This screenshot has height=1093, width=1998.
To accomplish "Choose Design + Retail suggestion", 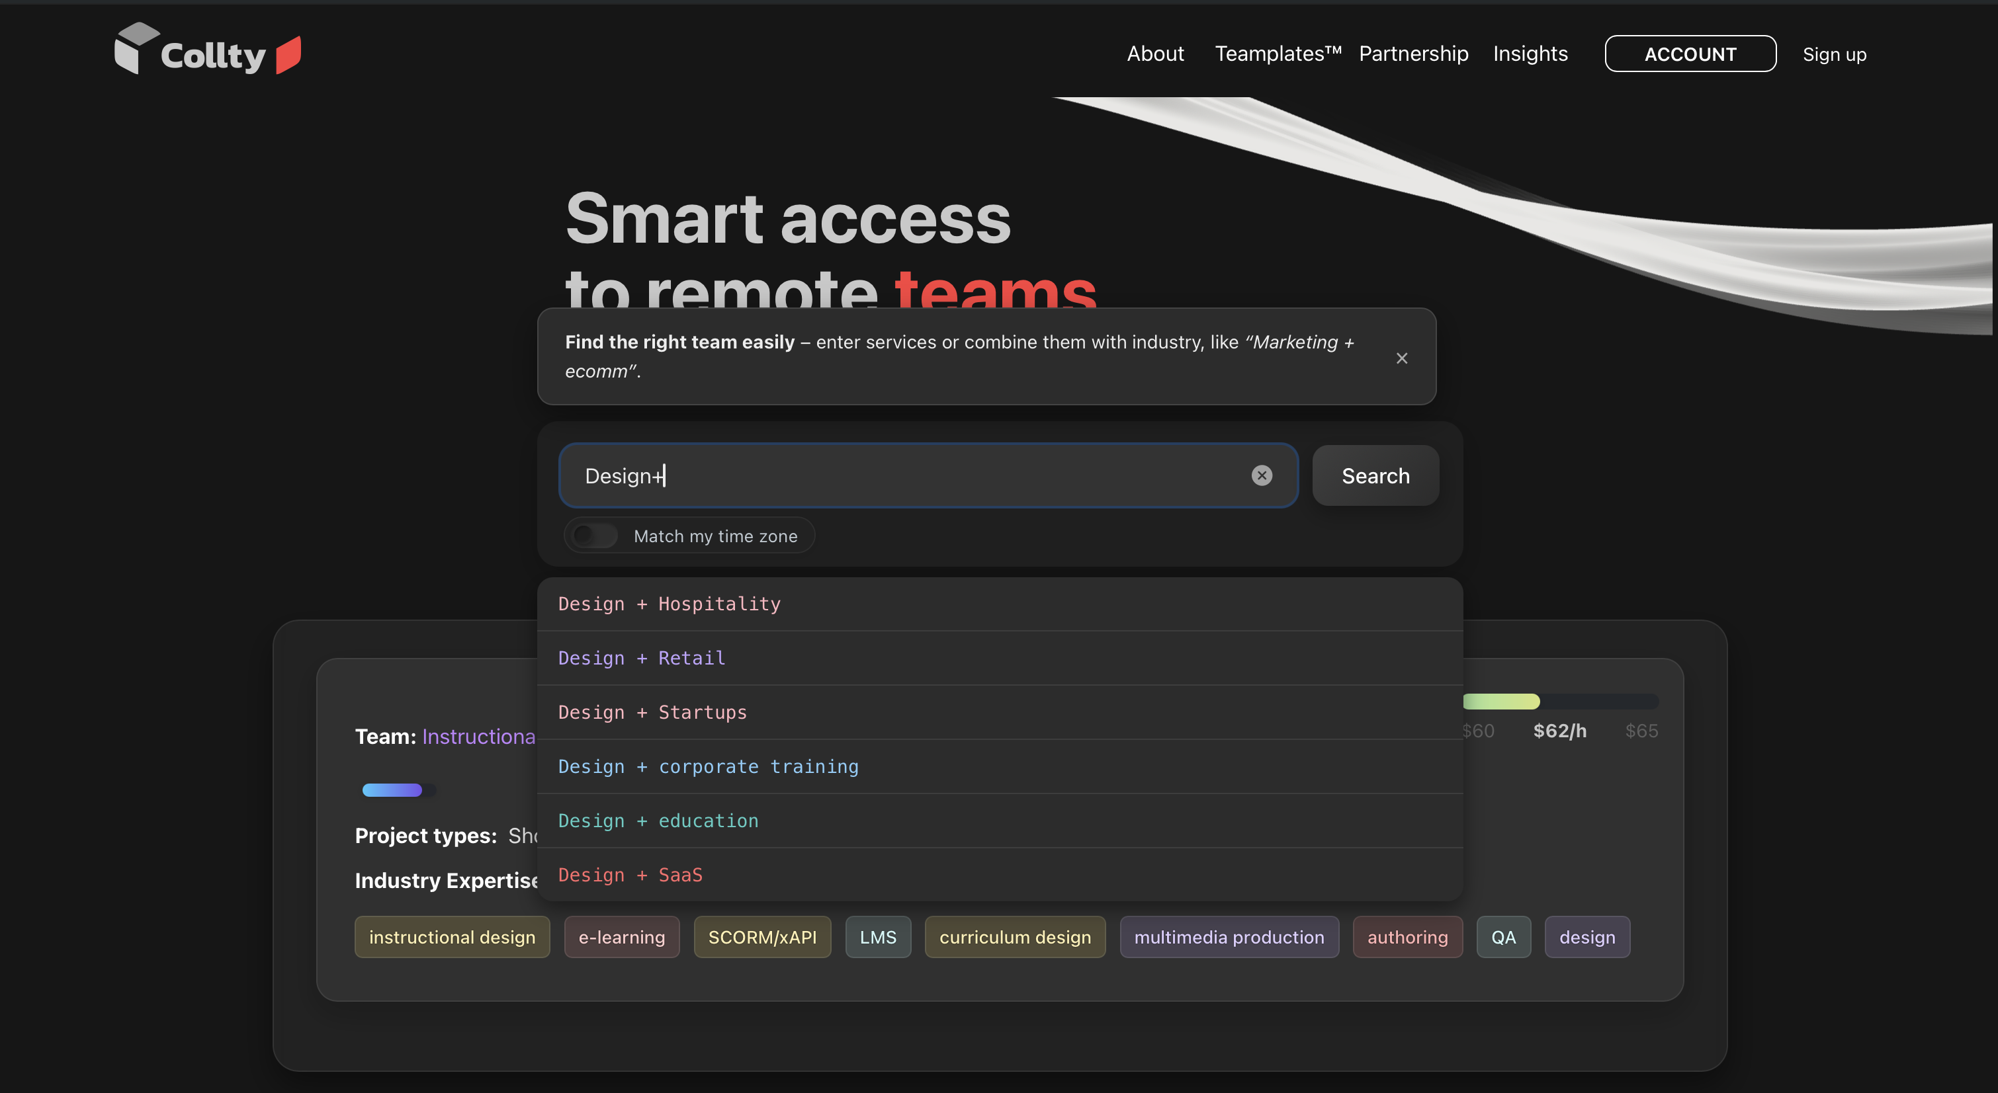I will tap(642, 658).
